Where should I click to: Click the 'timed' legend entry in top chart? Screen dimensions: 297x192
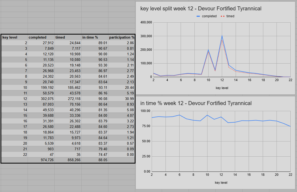(230, 16)
